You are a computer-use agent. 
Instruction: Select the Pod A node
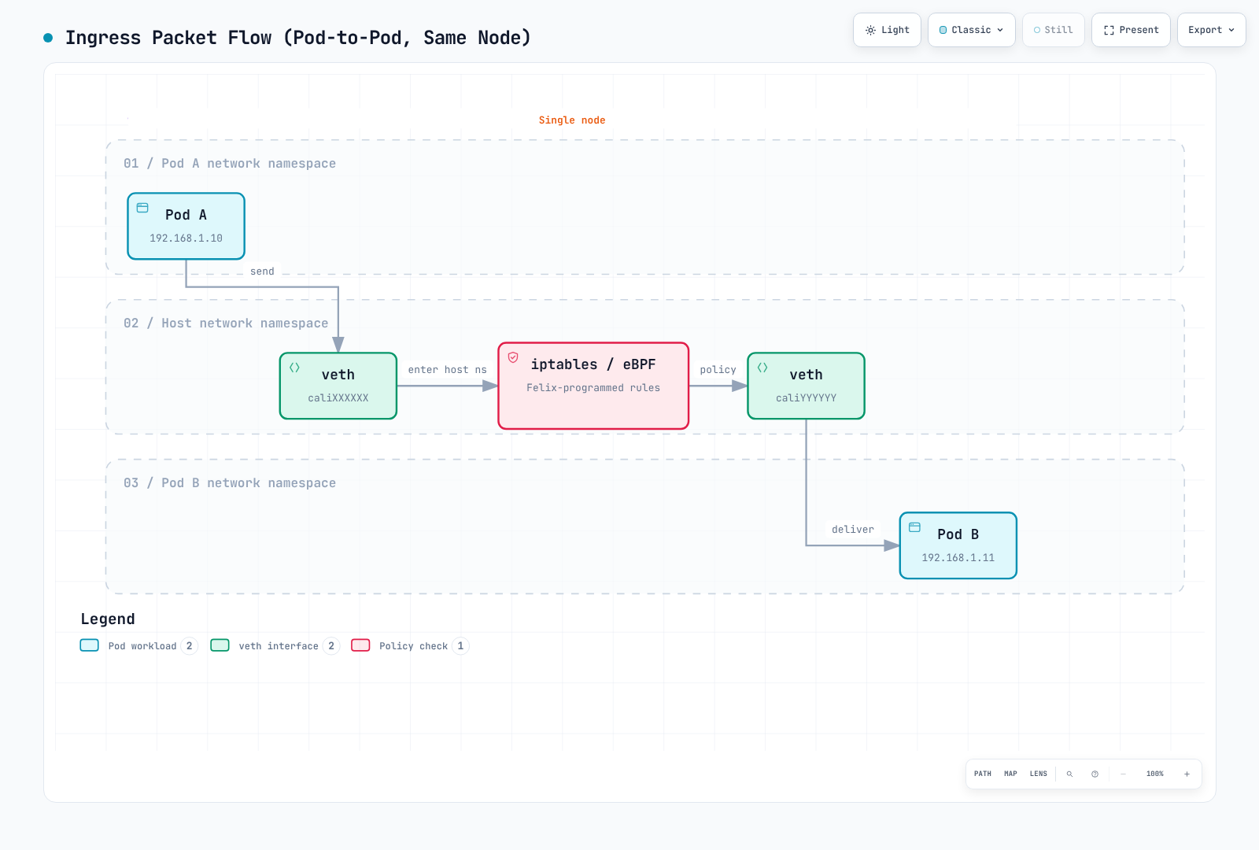pyautogui.click(x=186, y=226)
